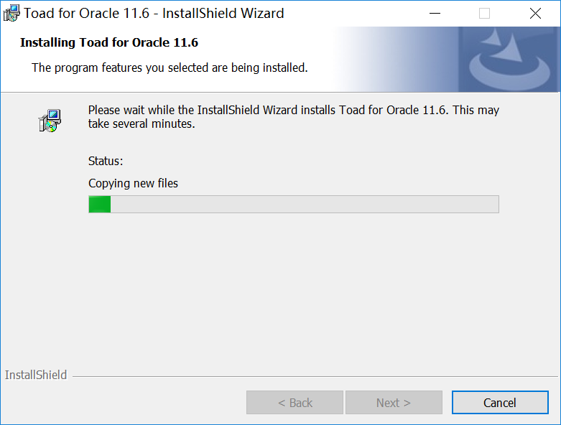Click the green filled part of the progress bar
The width and height of the screenshot is (561, 425).
point(99,205)
